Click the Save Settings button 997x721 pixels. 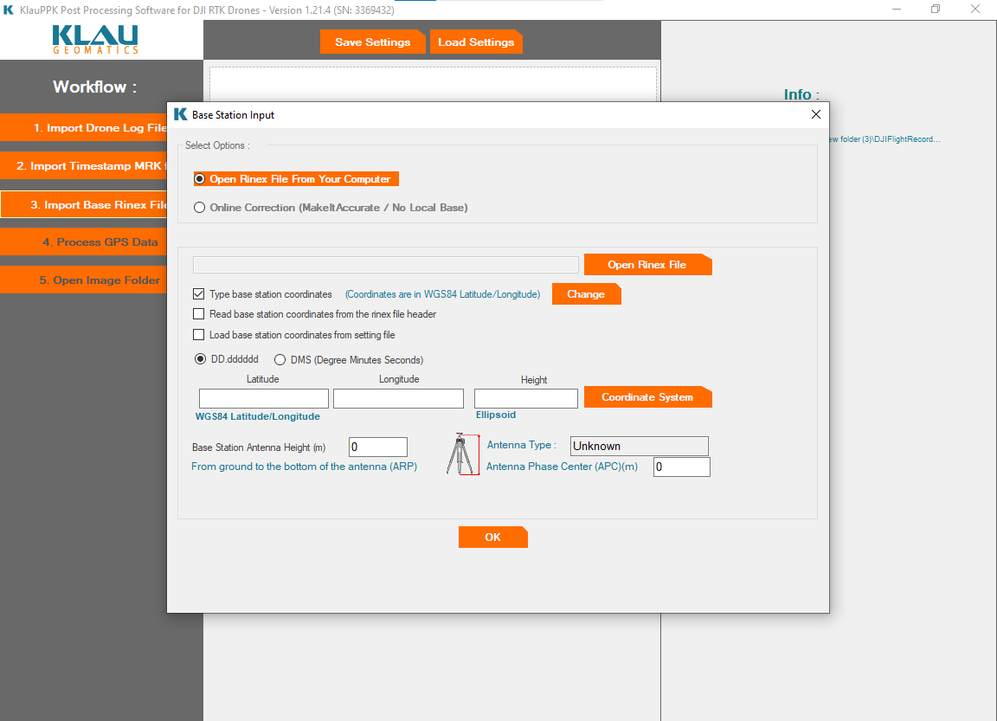pyautogui.click(x=373, y=42)
